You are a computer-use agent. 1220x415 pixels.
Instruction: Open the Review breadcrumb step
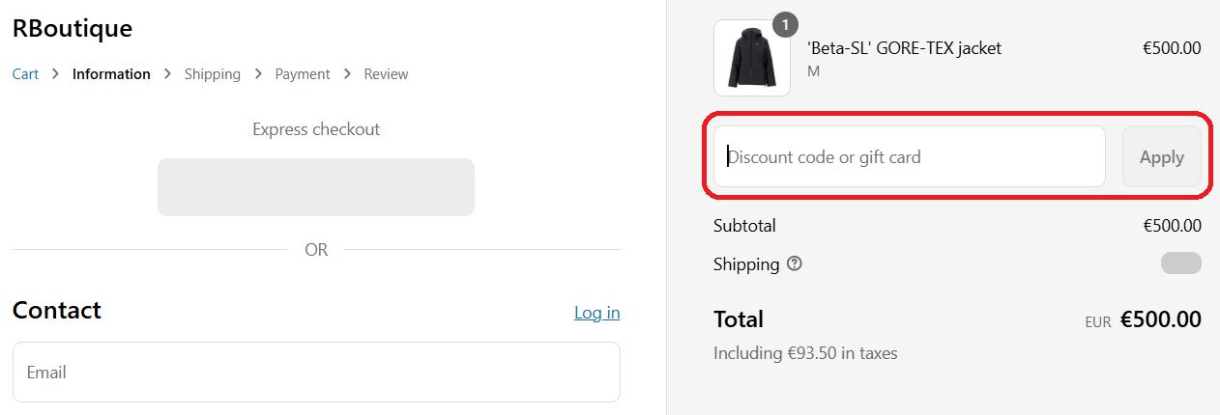click(386, 74)
